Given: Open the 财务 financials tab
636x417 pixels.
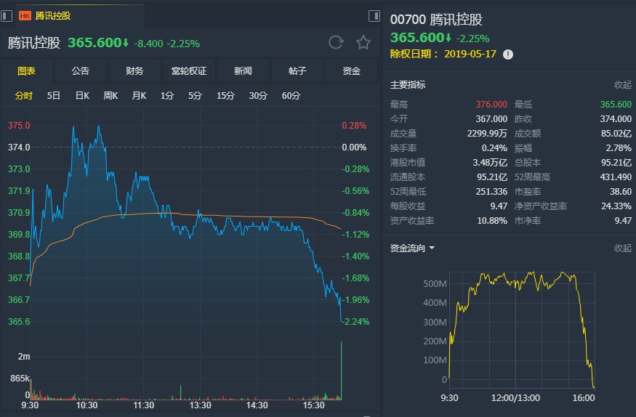Looking at the screenshot, I should 134,71.
